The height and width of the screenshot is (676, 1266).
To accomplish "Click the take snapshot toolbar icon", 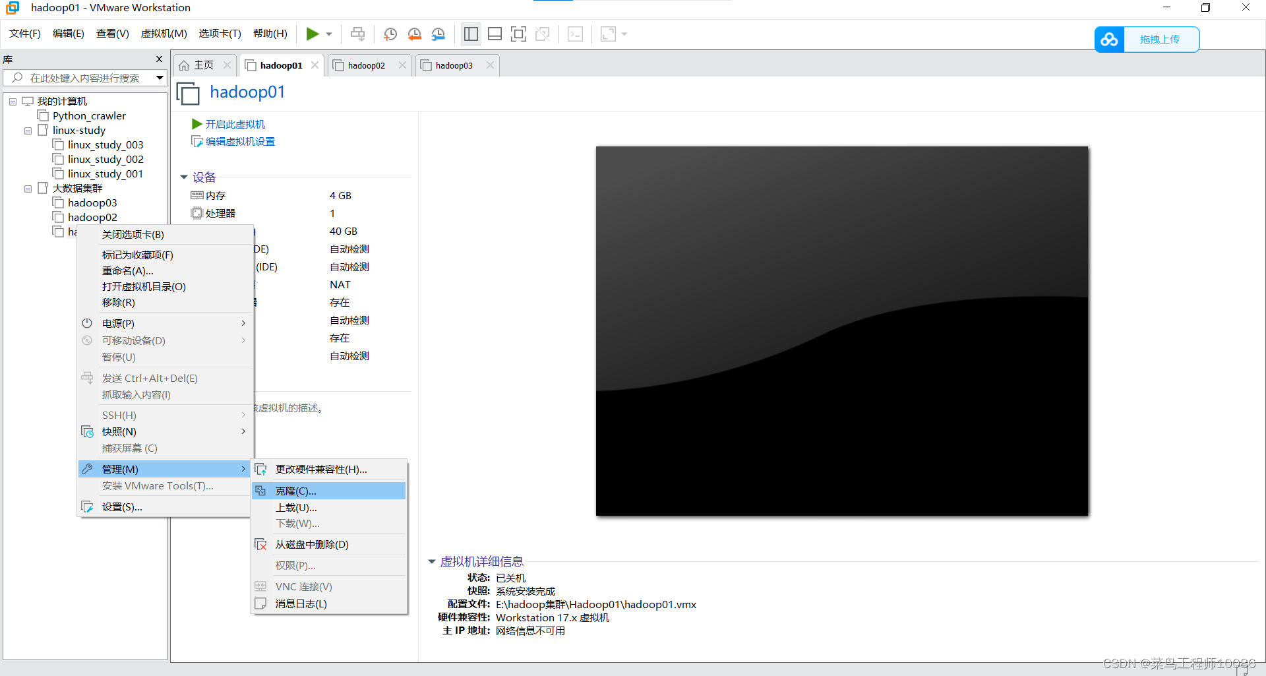I will [x=390, y=34].
